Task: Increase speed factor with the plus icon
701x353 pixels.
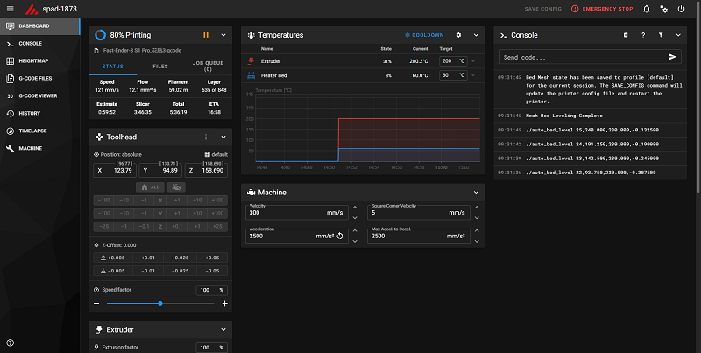Action: (225, 303)
